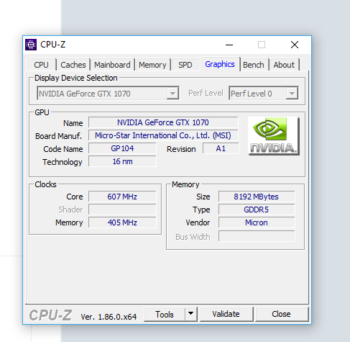The width and height of the screenshot is (350, 342).
Task: Select the Memory tab
Action: [152, 65]
